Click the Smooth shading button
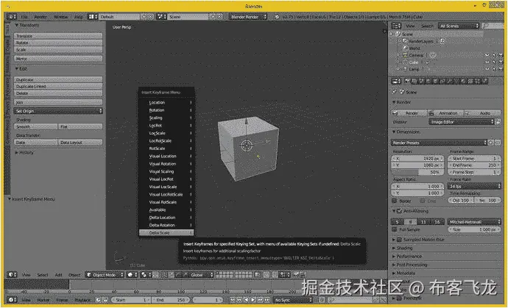This screenshot has width=508, height=308. click(x=35, y=127)
